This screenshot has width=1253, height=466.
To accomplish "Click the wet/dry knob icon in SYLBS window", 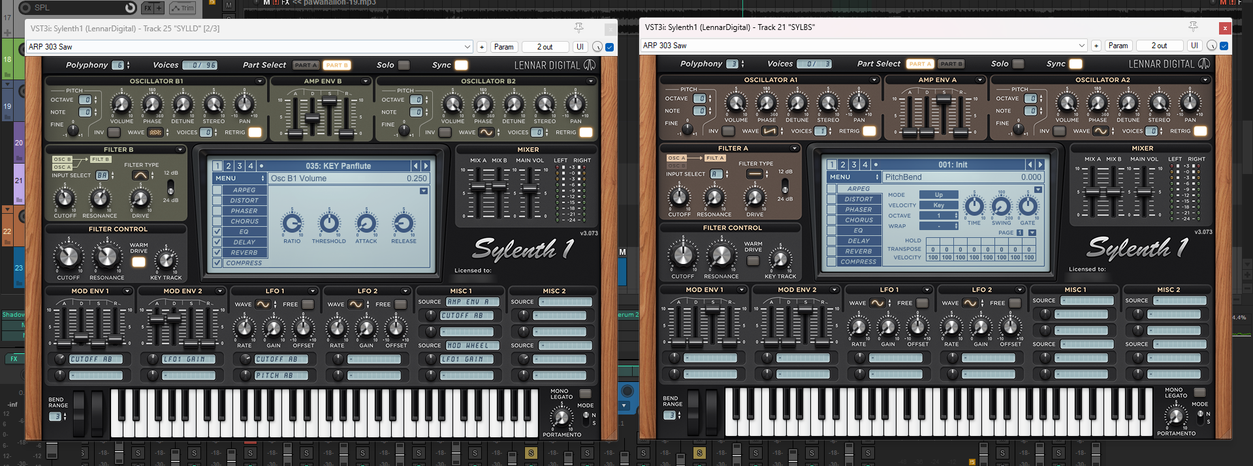I will point(1211,46).
